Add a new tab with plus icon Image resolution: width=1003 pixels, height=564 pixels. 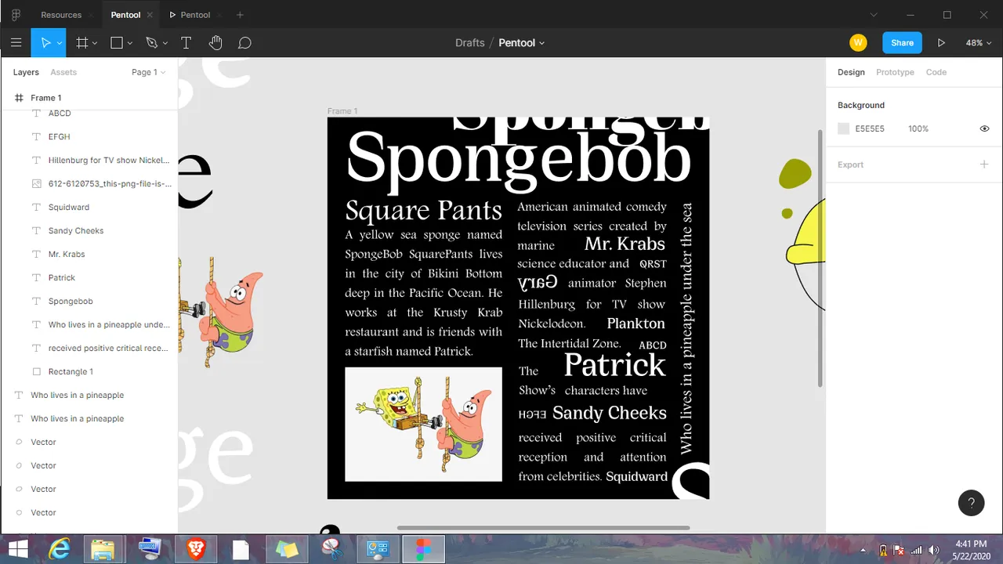(240, 15)
